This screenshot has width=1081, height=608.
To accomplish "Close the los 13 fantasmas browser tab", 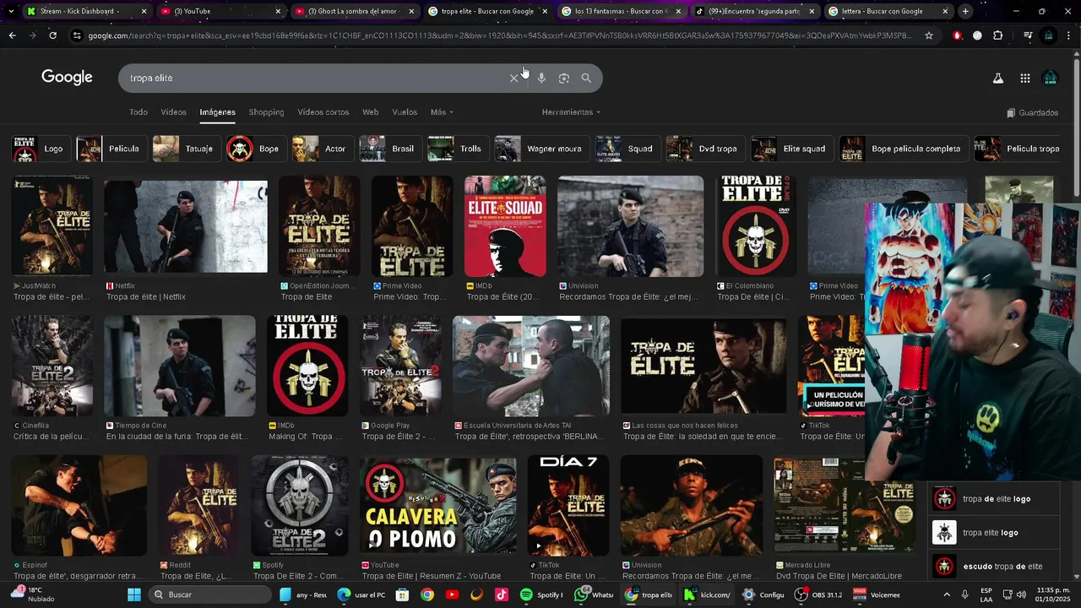I will pyautogui.click(x=678, y=11).
